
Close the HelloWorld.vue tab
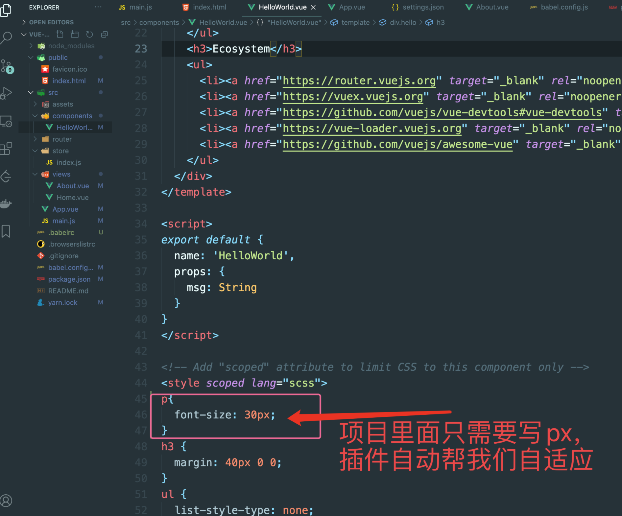click(x=313, y=7)
